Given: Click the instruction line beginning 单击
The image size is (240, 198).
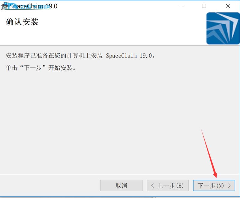Looking at the screenshot, I should point(41,67).
